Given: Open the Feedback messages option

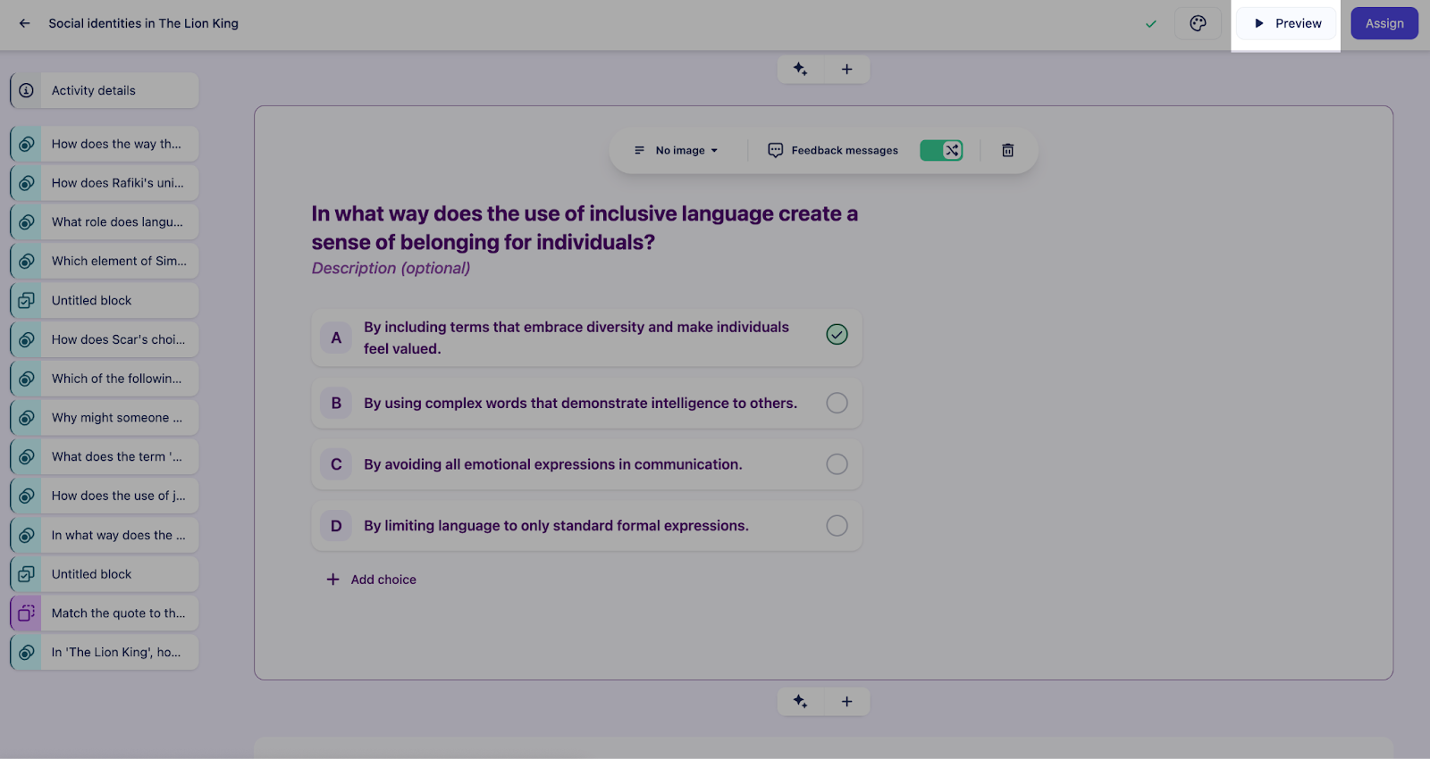Looking at the screenshot, I should (x=833, y=150).
